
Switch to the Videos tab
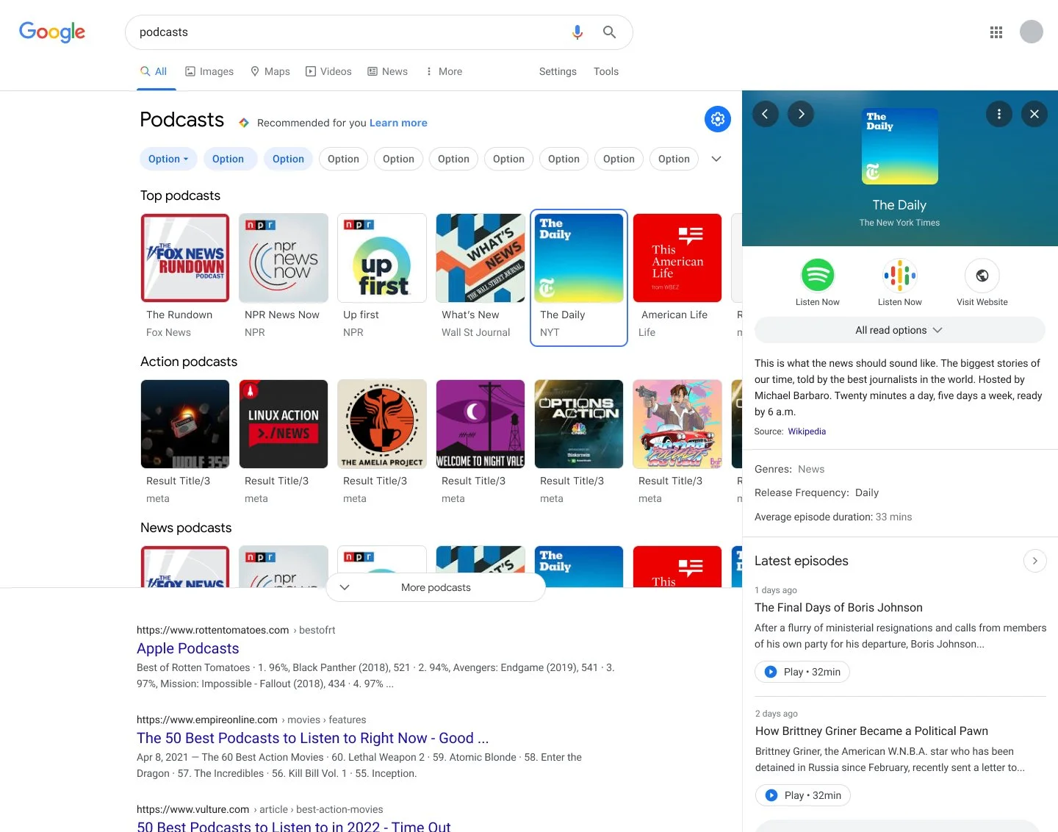pos(328,71)
